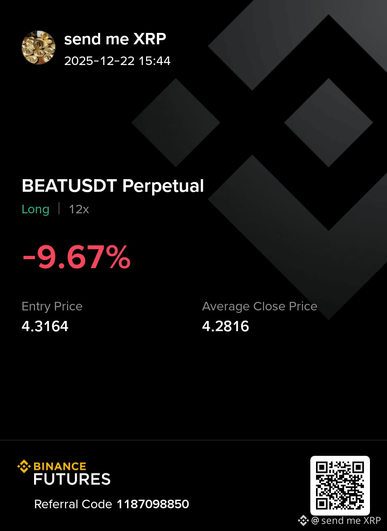This screenshot has width=387, height=531.
Task: Click the small watermark Binance icon
Action: click(x=303, y=520)
